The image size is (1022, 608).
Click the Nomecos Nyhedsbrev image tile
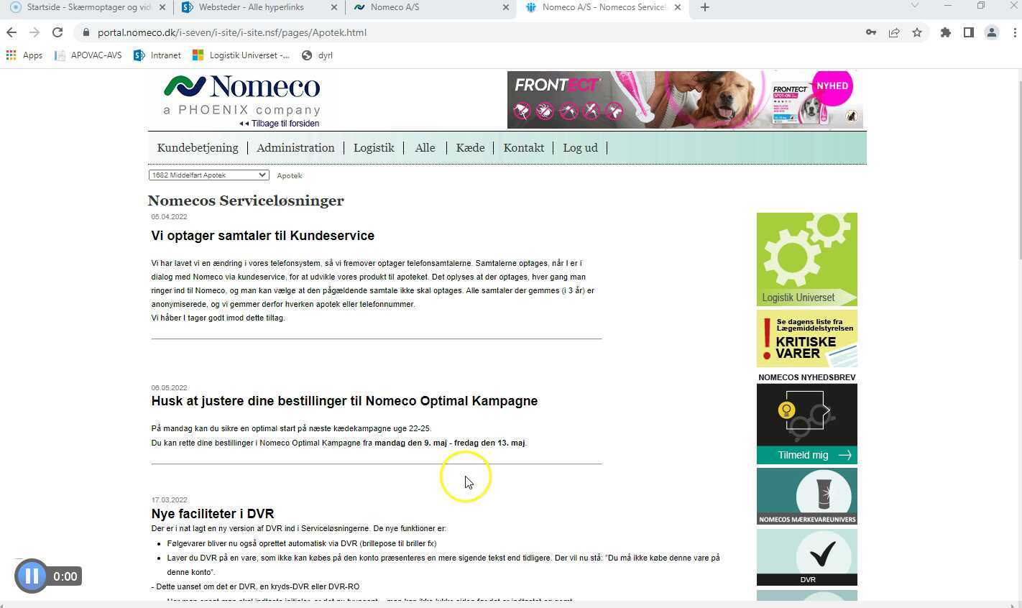(806, 415)
